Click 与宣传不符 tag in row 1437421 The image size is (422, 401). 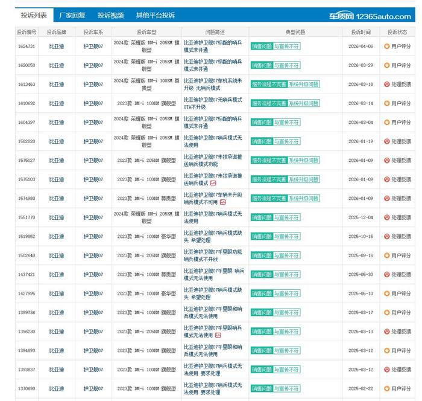coord(286,275)
